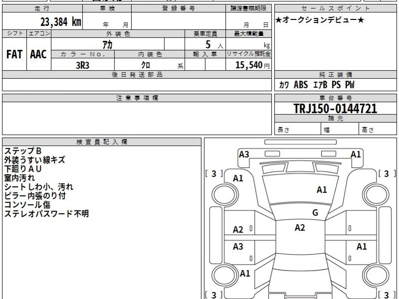
Task: Select the note 下廻りAU
Action: 23,169
